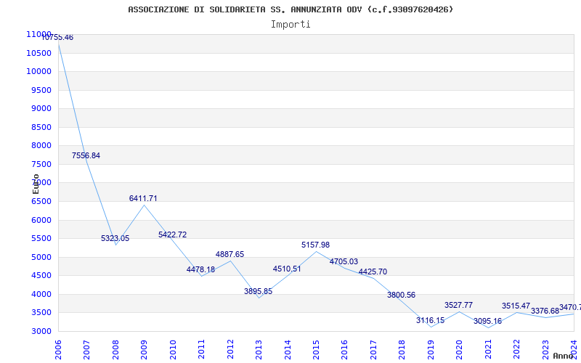This screenshot has width=581, height=363.
Task: Click the 2014 x-axis label
Action: coord(288,350)
